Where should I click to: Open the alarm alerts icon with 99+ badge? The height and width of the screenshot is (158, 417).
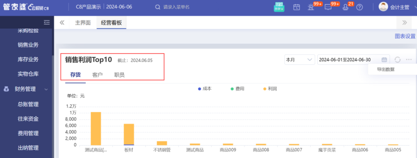[310, 7]
